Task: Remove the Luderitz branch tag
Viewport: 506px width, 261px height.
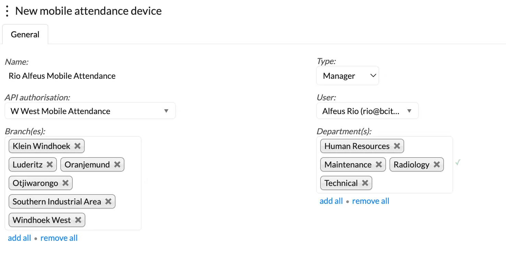Action: (x=50, y=164)
